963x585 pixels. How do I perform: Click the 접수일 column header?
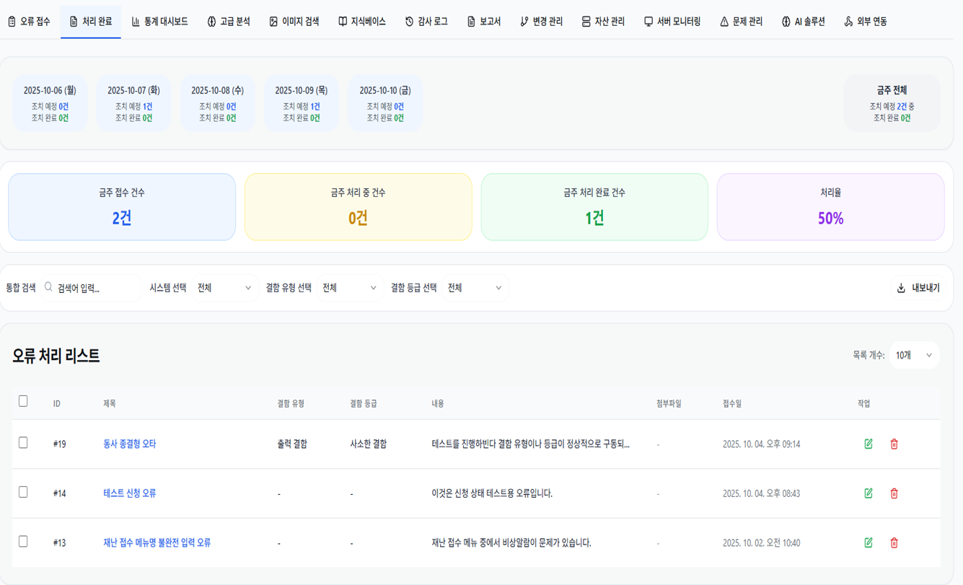coord(732,404)
